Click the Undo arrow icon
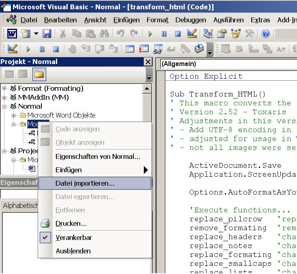Image resolution: width=297 pixels, height=274 pixels. tap(120, 34)
